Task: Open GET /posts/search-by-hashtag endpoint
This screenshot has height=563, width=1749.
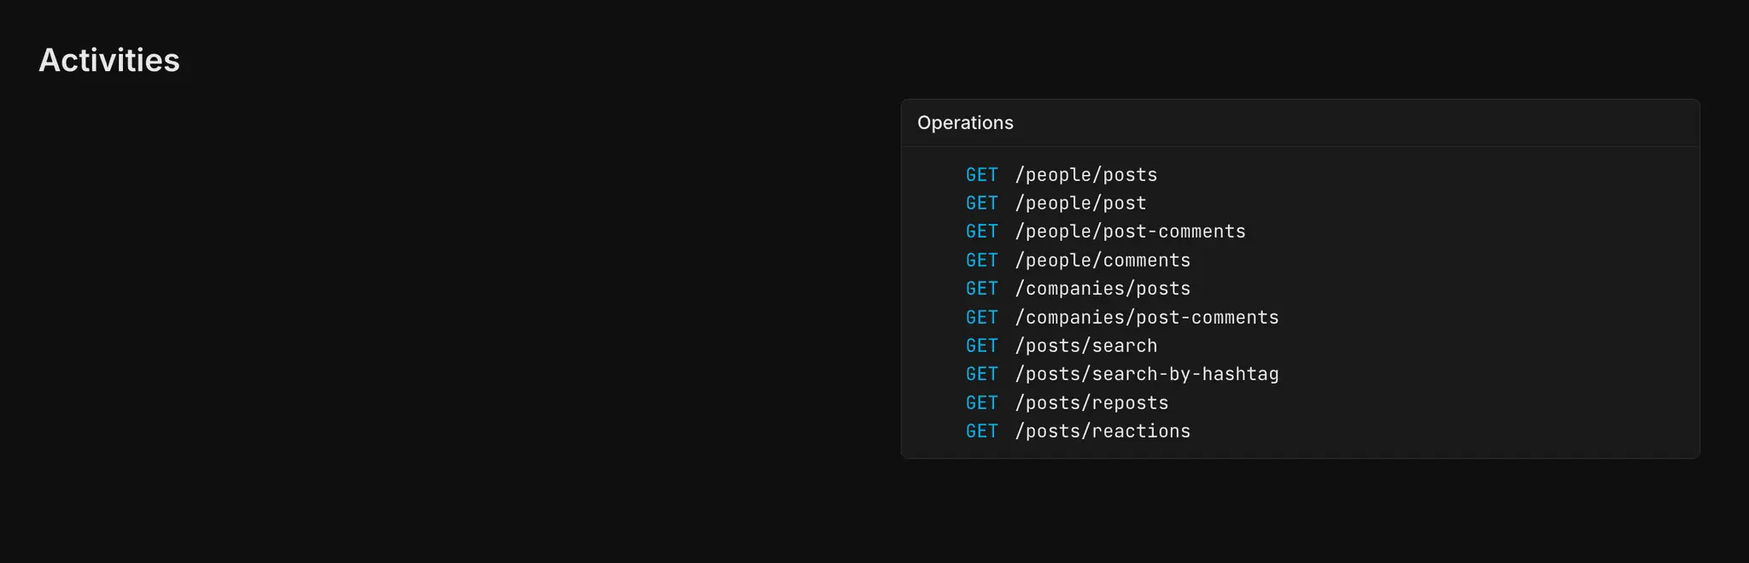Action: tap(1122, 374)
